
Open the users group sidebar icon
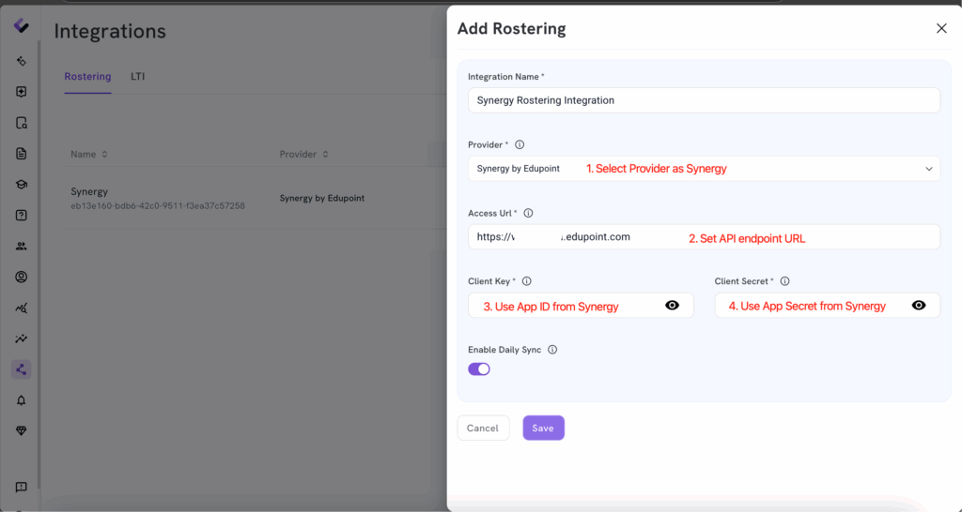click(x=21, y=246)
